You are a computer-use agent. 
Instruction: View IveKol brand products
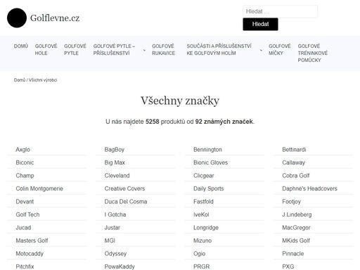click(x=201, y=214)
